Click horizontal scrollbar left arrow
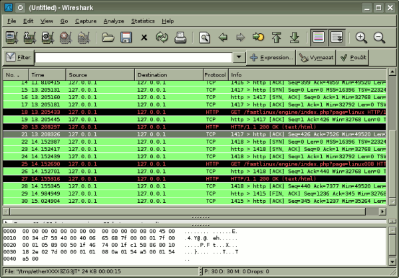This screenshot has width=399, height=278. [x=7, y=211]
